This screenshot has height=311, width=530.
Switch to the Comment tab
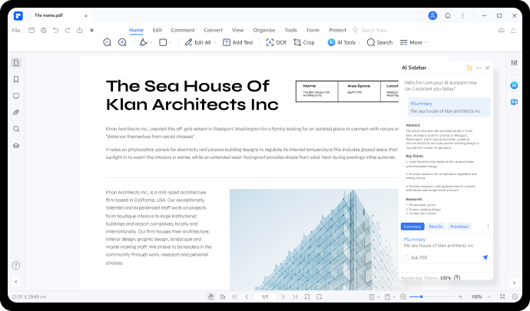(x=183, y=30)
